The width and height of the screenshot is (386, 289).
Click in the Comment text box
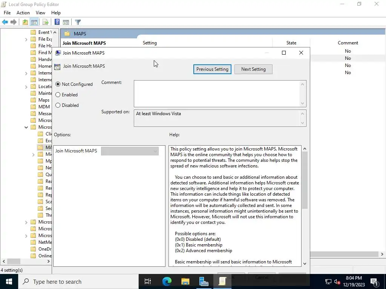click(x=217, y=94)
